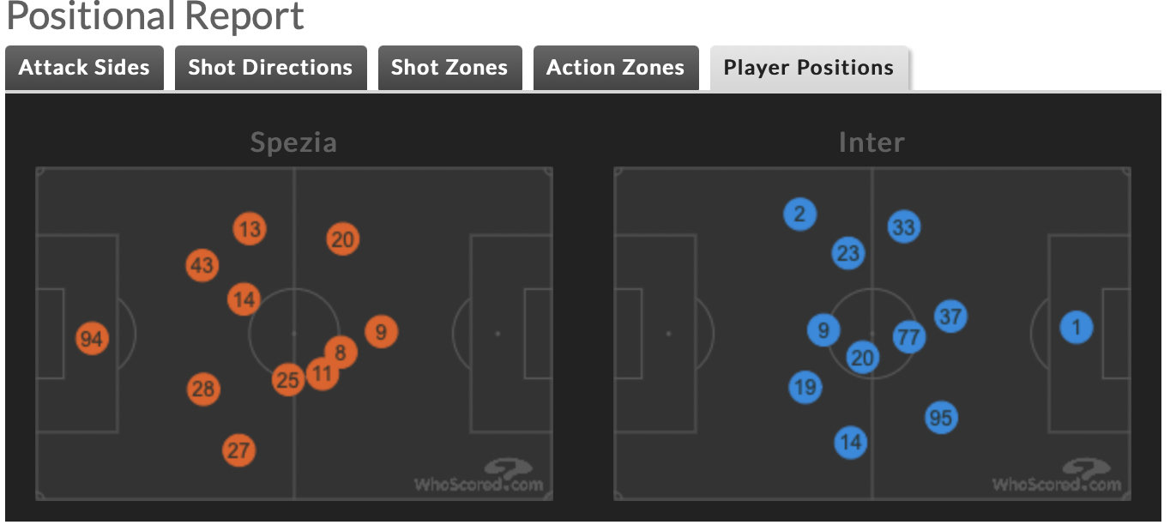
Task: Select Spezia player marker 27
Action: pyautogui.click(x=238, y=450)
